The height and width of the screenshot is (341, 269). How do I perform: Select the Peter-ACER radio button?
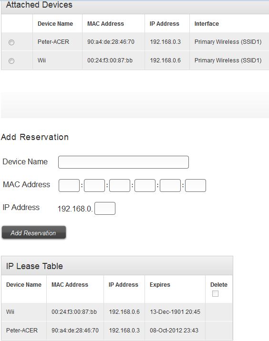11,42
